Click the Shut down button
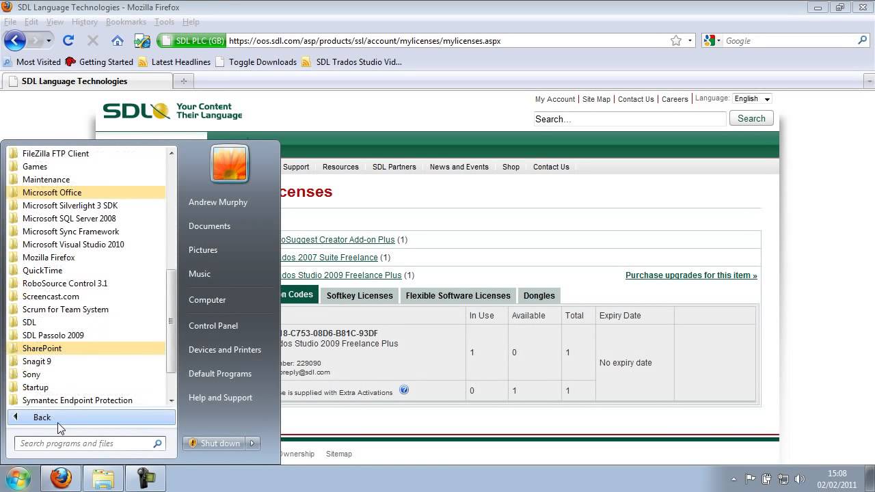This screenshot has width=875, height=492. coord(214,443)
